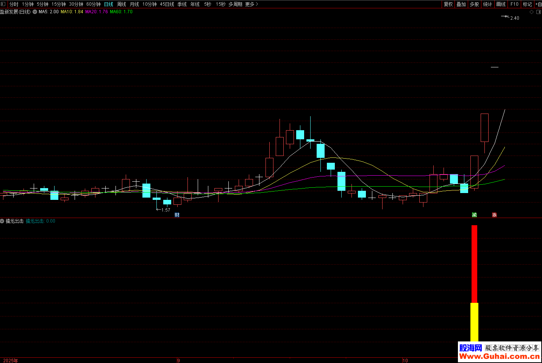Add stock via +自 button
The width and height of the screenshot is (542, 363).
538,4
